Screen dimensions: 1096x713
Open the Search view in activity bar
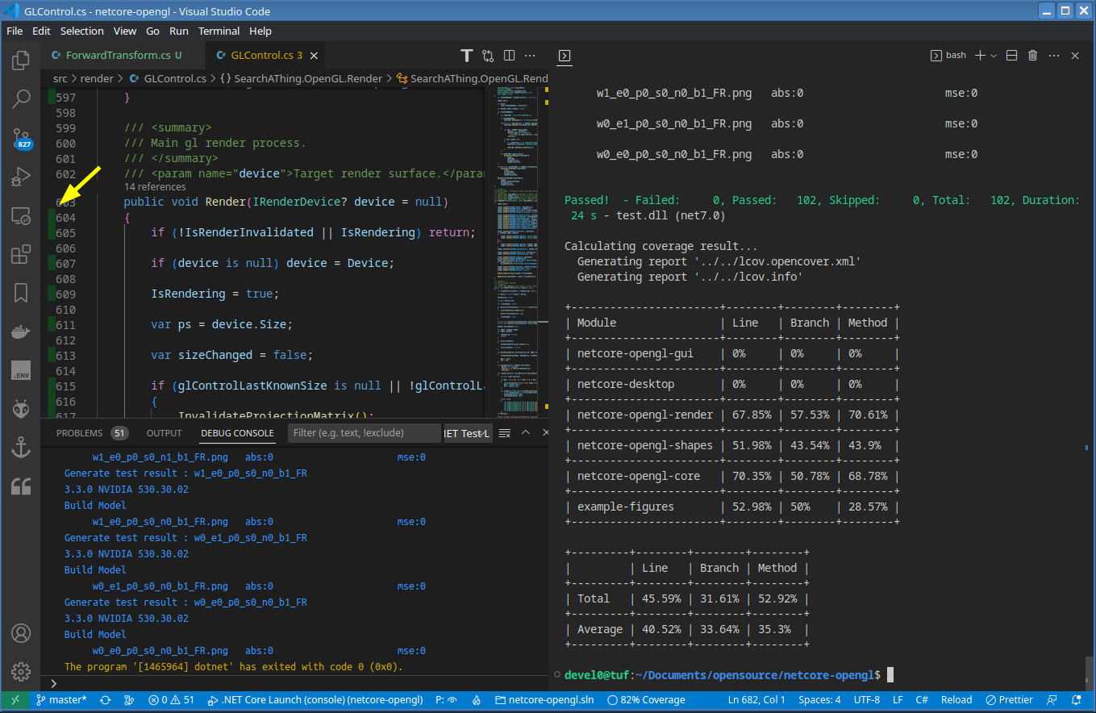click(x=21, y=98)
